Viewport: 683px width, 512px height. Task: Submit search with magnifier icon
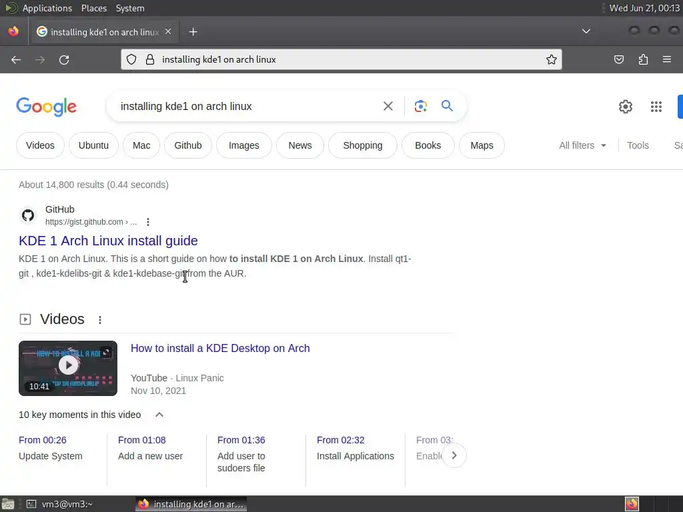tap(447, 106)
